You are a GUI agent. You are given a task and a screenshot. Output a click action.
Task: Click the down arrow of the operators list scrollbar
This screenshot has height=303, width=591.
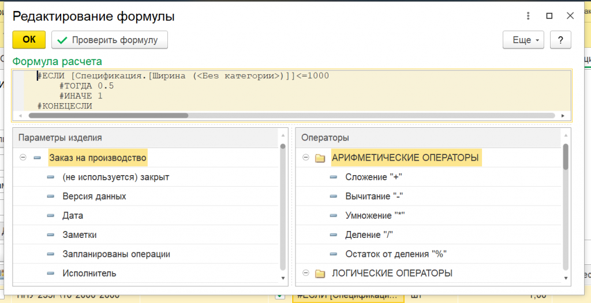566,278
